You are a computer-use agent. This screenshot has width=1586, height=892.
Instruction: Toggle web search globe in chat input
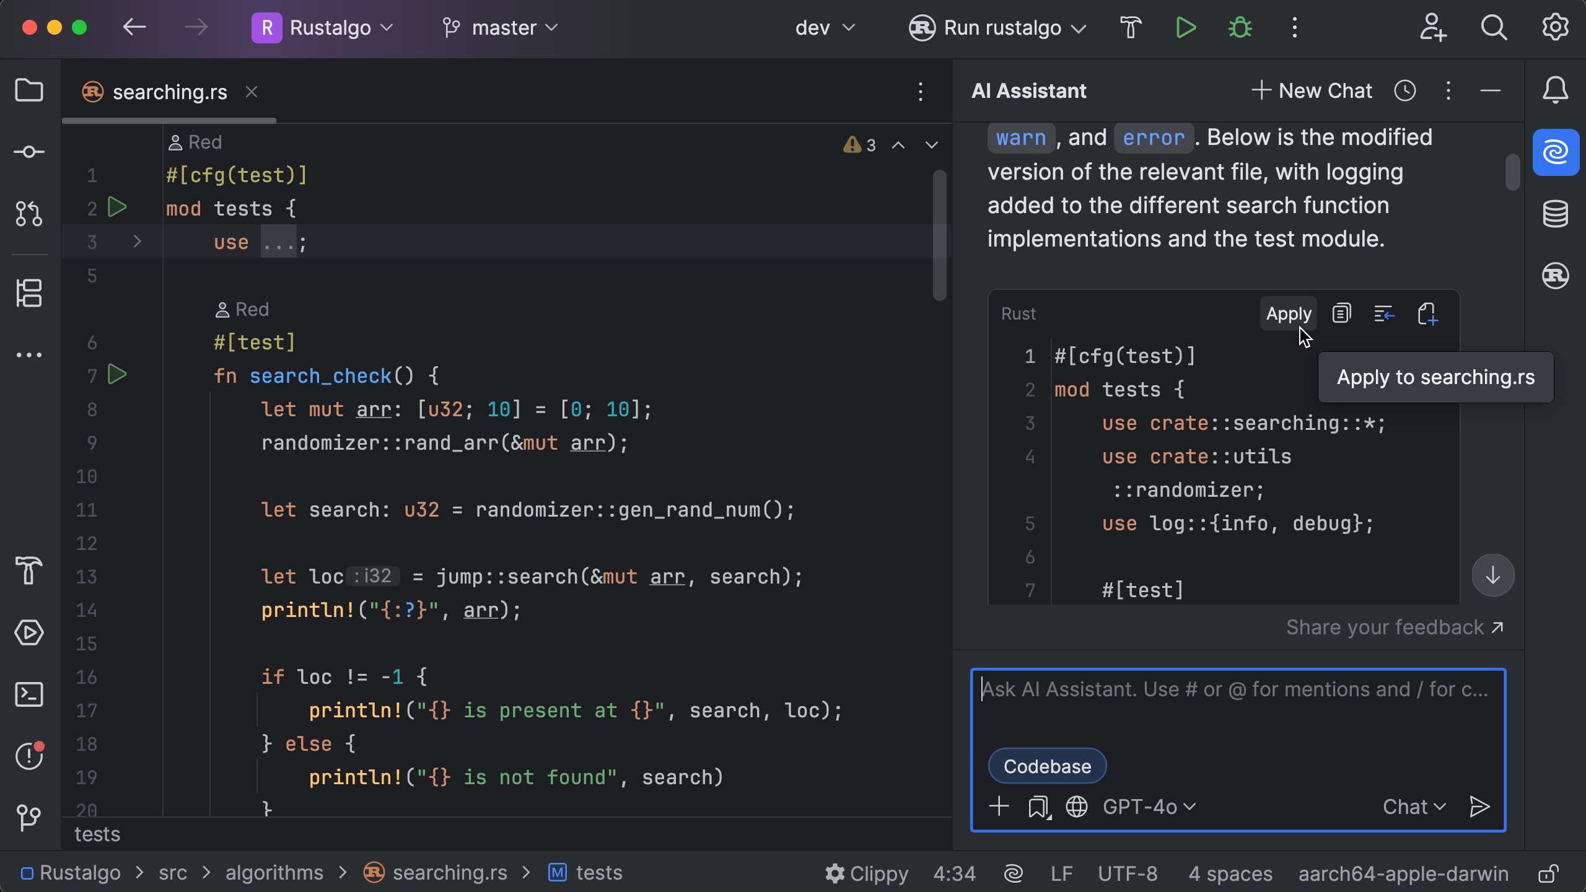1077,807
